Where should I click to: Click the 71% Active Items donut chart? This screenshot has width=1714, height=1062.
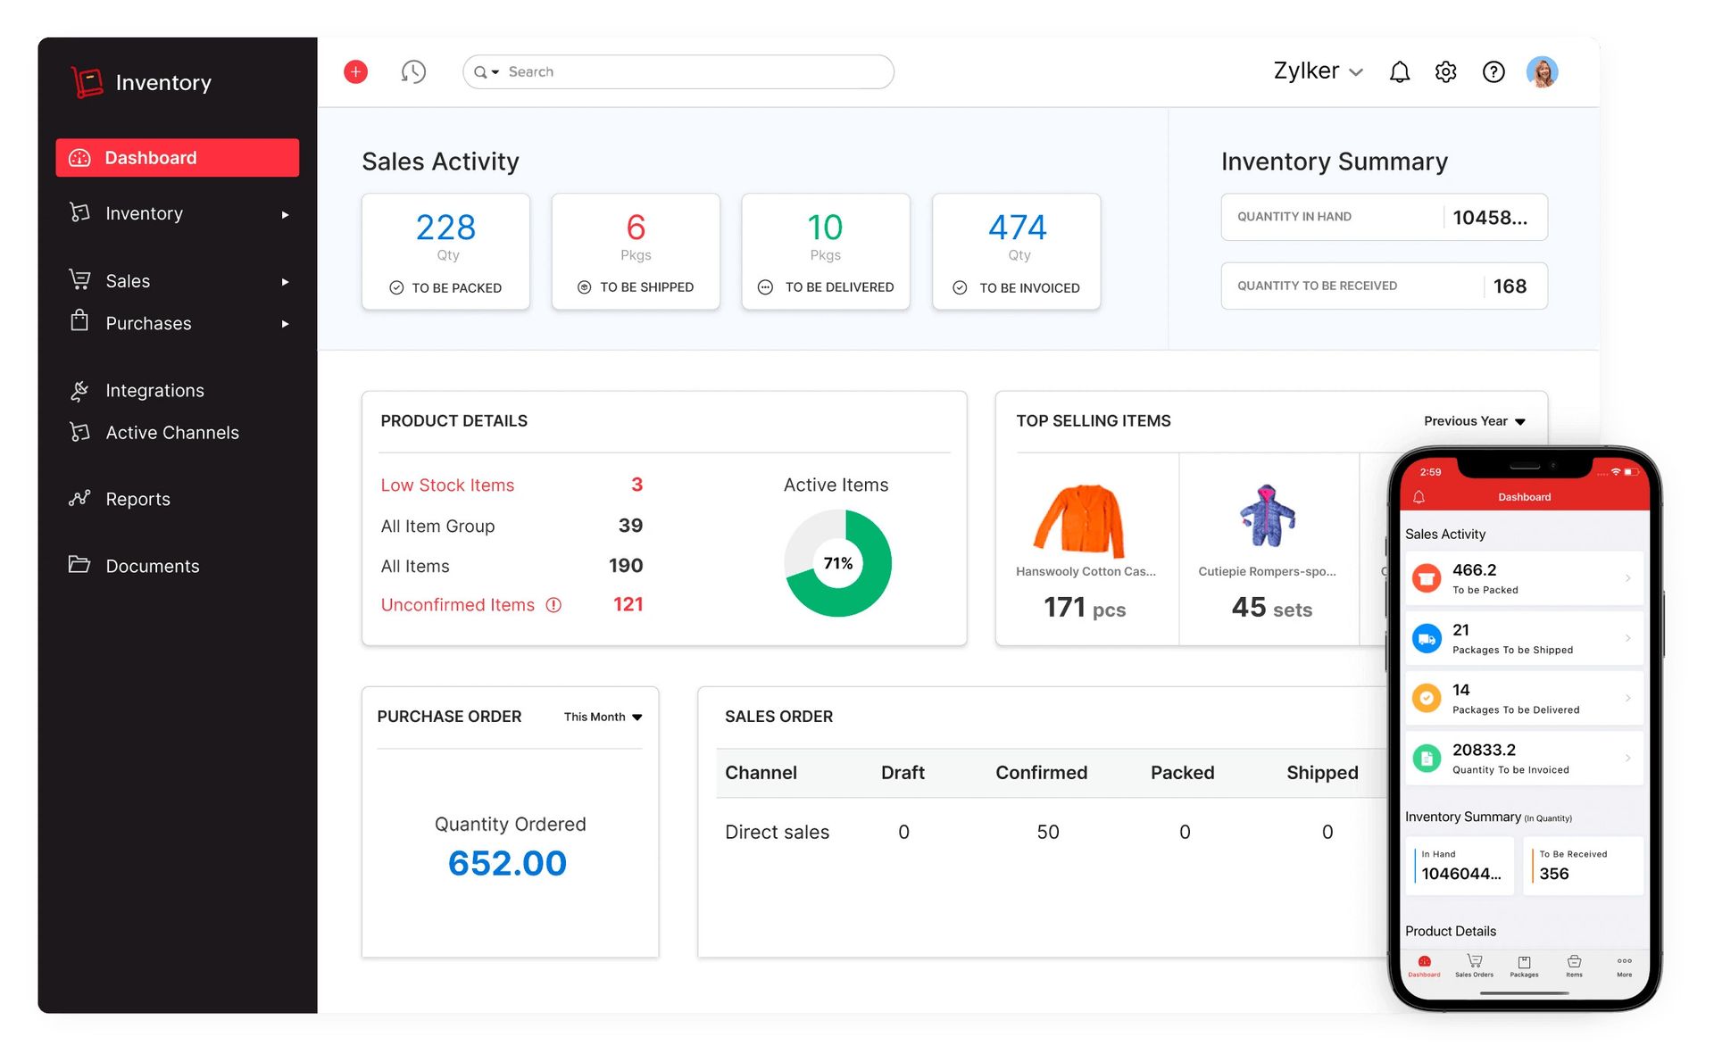click(837, 563)
